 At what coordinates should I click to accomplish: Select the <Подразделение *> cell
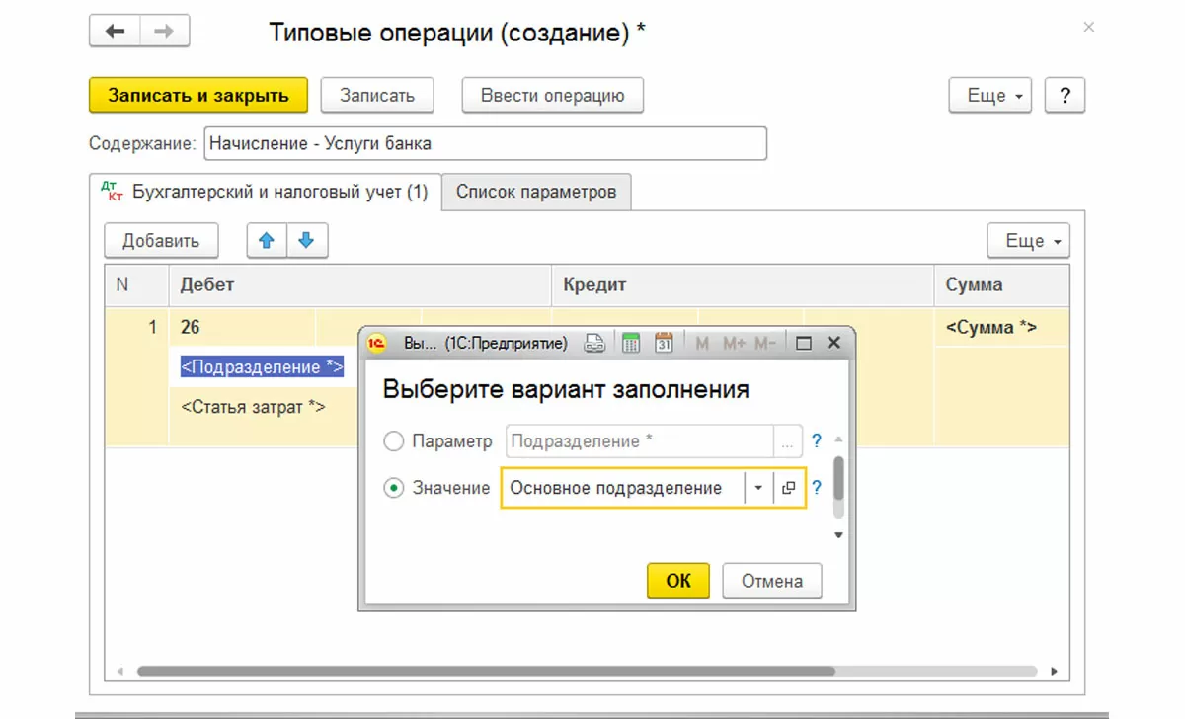(263, 367)
